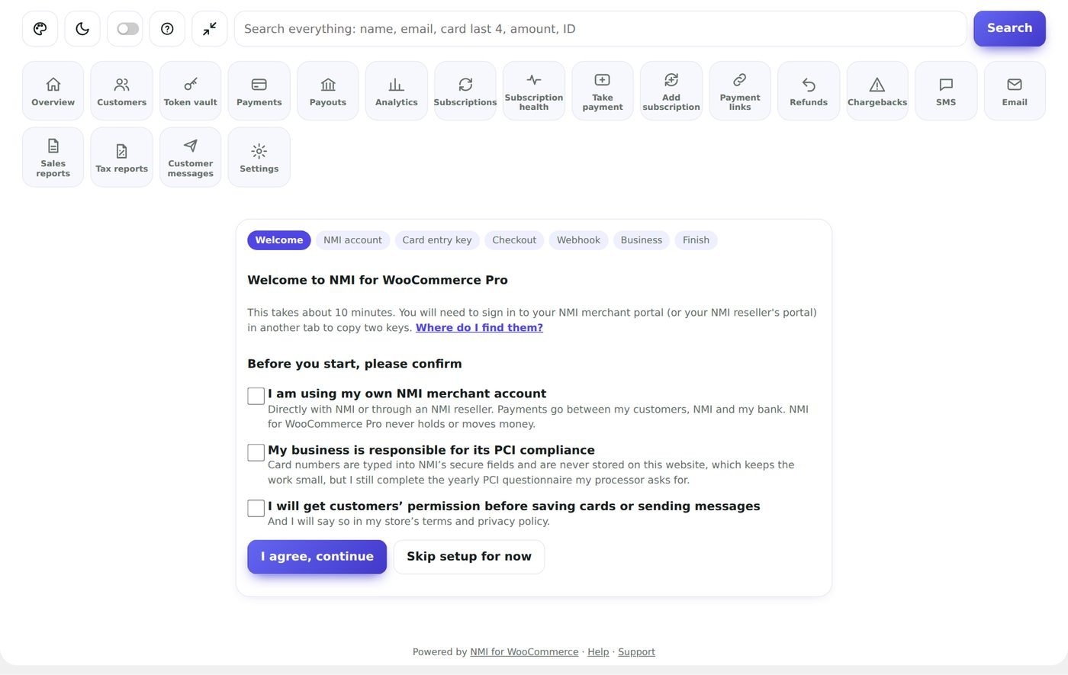Check PCI compliance responsibility box
1068x675 pixels.
pyautogui.click(x=256, y=452)
